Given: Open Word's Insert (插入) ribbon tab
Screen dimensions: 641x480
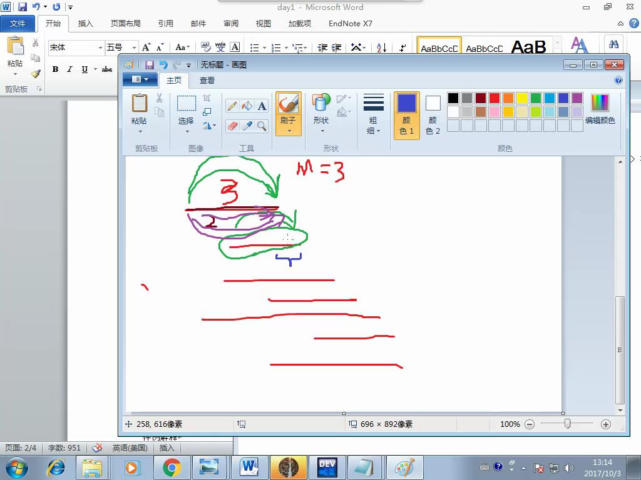Looking at the screenshot, I should [85, 24].
